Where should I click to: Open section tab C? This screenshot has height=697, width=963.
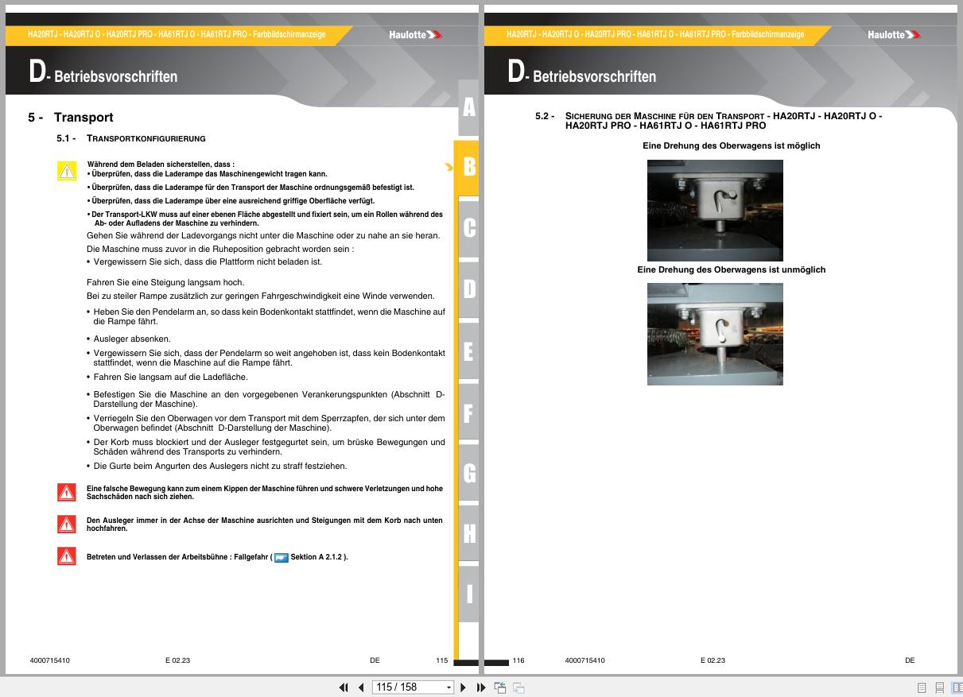468,228
